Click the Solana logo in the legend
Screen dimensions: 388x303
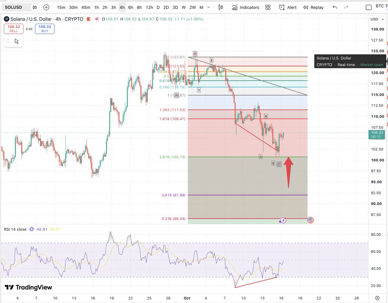point(6,19)
